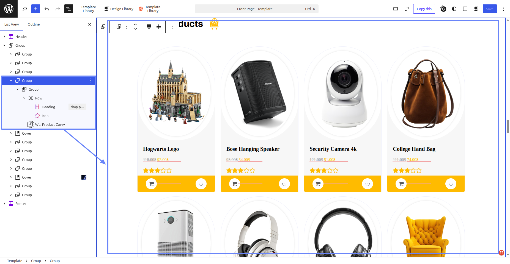Click the undo arrow icon
The height and width of the screenshot is (264, 510).
[x=47, y=9]
